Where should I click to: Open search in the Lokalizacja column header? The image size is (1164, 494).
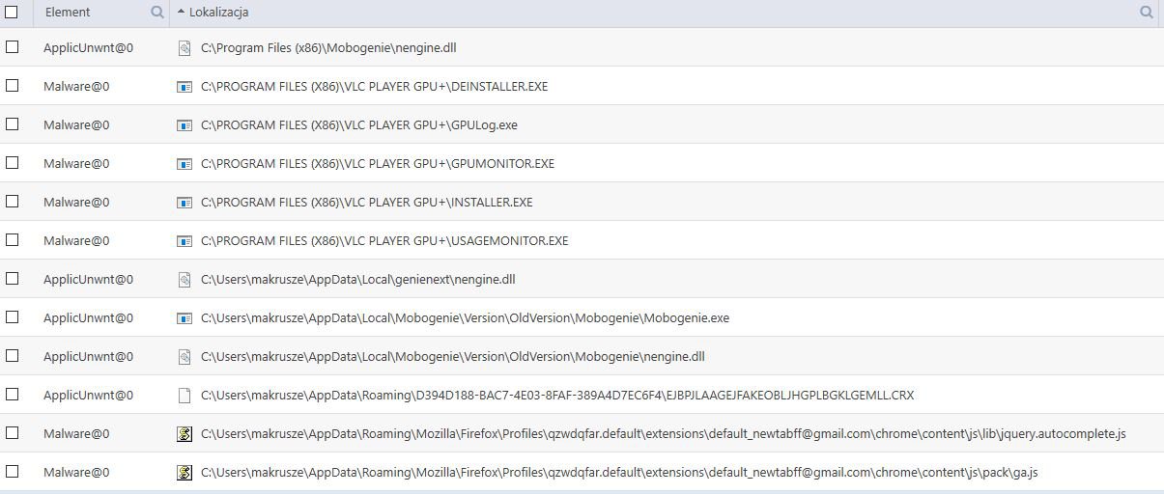(1147, 13)
